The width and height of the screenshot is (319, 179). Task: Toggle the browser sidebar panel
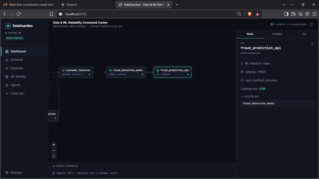(x=286, y=14)
